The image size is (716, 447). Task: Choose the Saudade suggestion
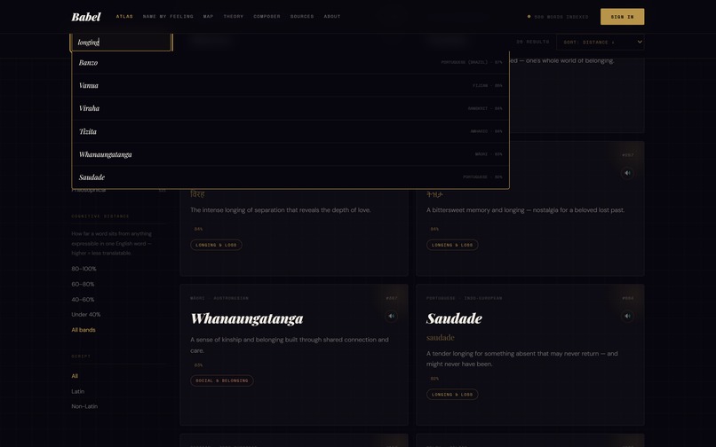290,177
